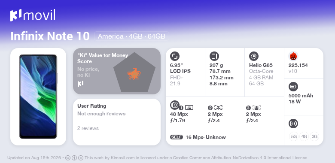Click the macro camera icon
The image size is (335, 163).
[x=218, y=108]
